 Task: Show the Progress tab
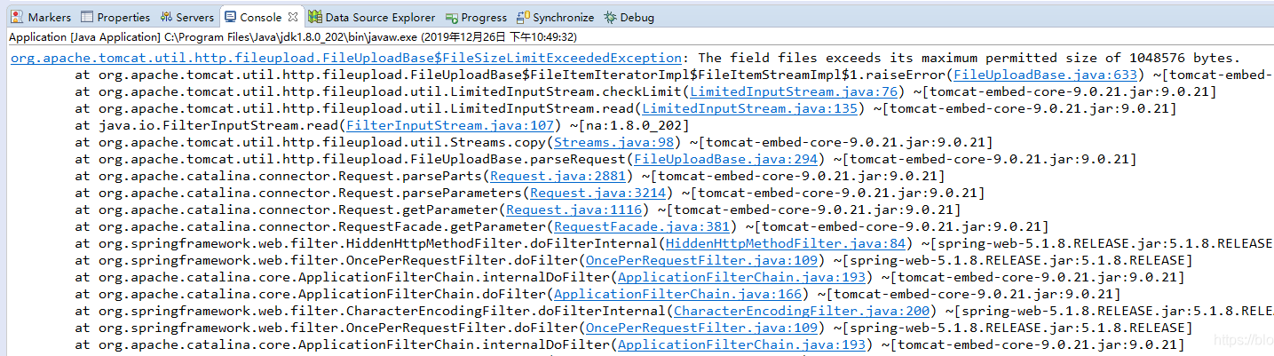476,17
